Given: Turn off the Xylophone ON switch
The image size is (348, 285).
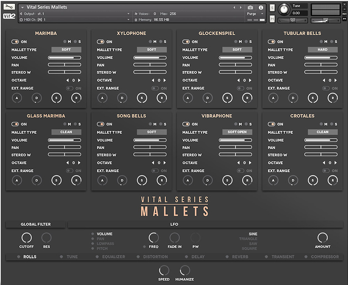Looking at the screenshot, I should (101, 41).
